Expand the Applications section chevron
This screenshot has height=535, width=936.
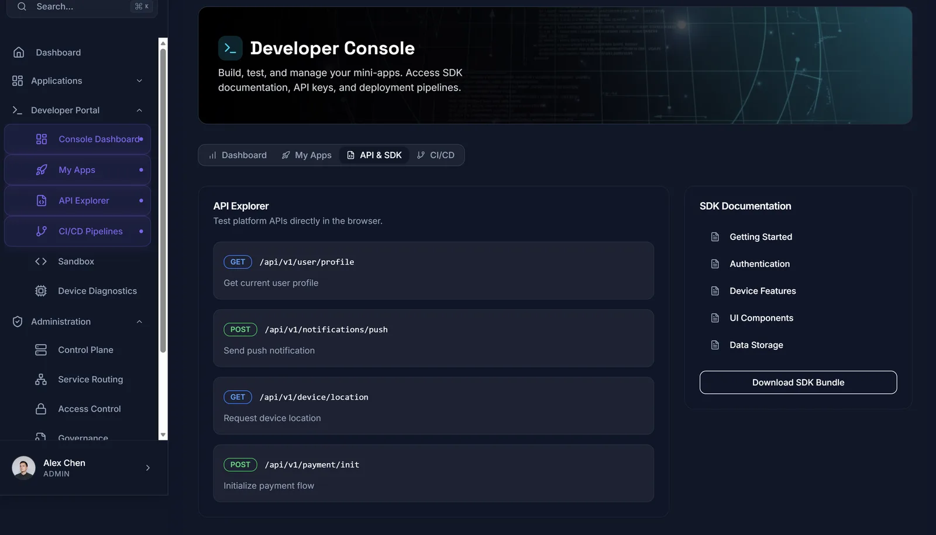tap(139, 81)
